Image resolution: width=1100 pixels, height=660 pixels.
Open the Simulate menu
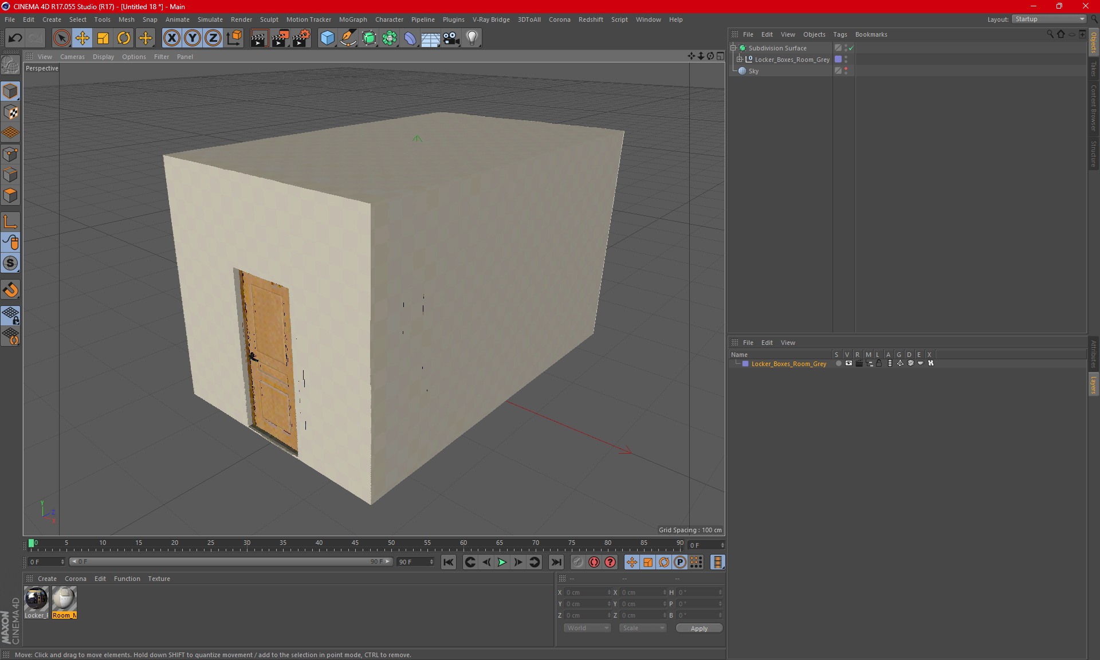(210, 19)
